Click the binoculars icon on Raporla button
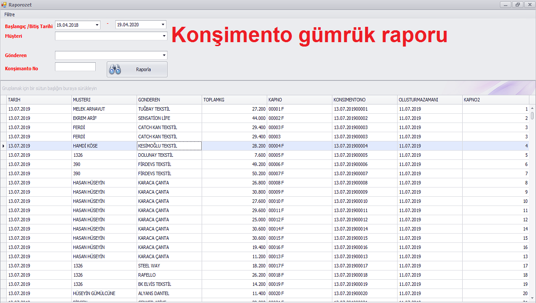 [115, 69]
